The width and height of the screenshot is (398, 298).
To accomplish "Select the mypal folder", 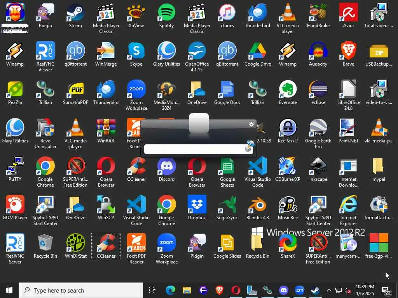I will point(379,170).
